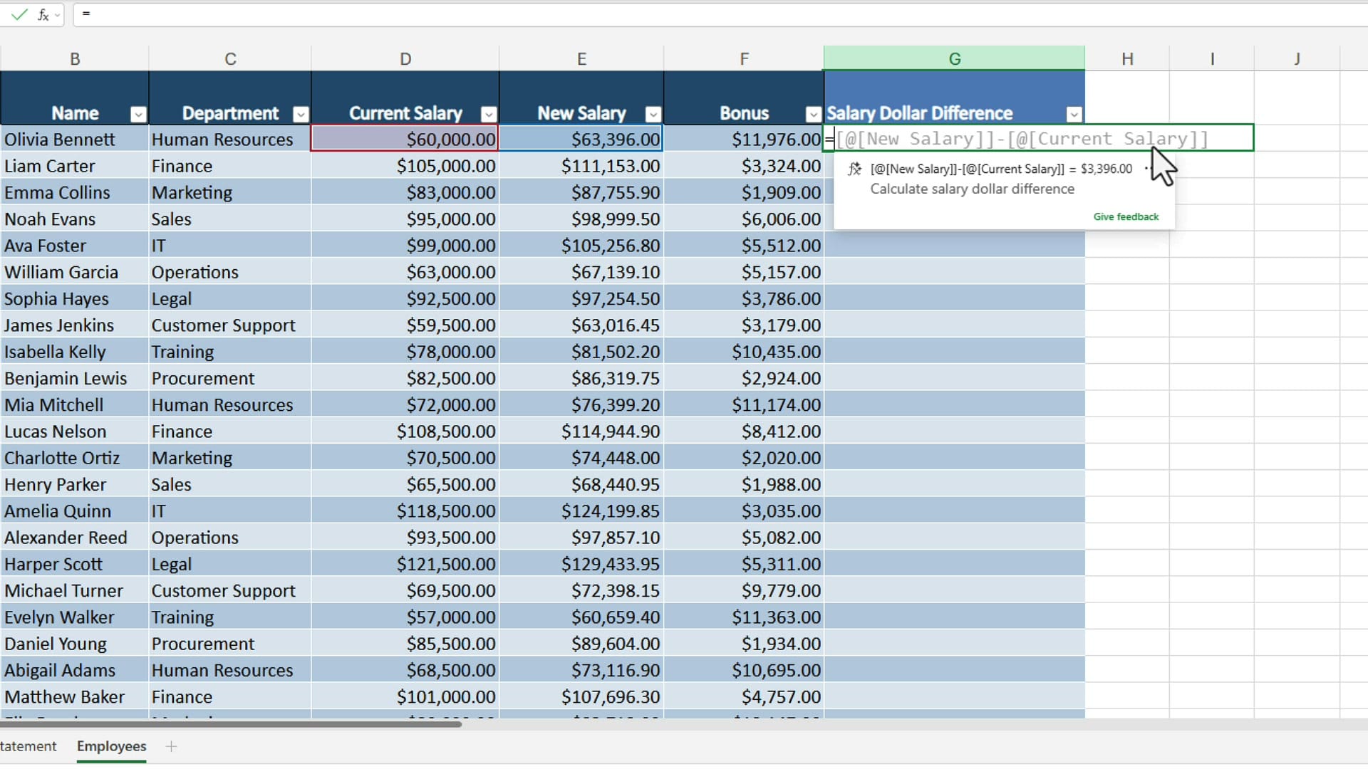
Task: Expand the chevron next to the fx button
Action: coord(56,15)
